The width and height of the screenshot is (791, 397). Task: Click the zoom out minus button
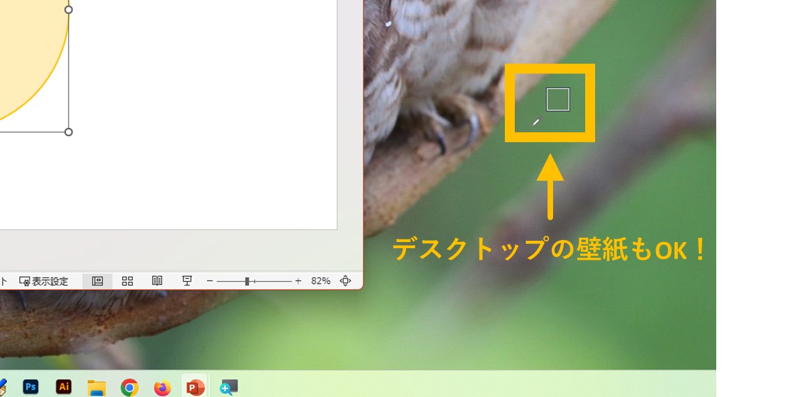click(x=209, y=281)
